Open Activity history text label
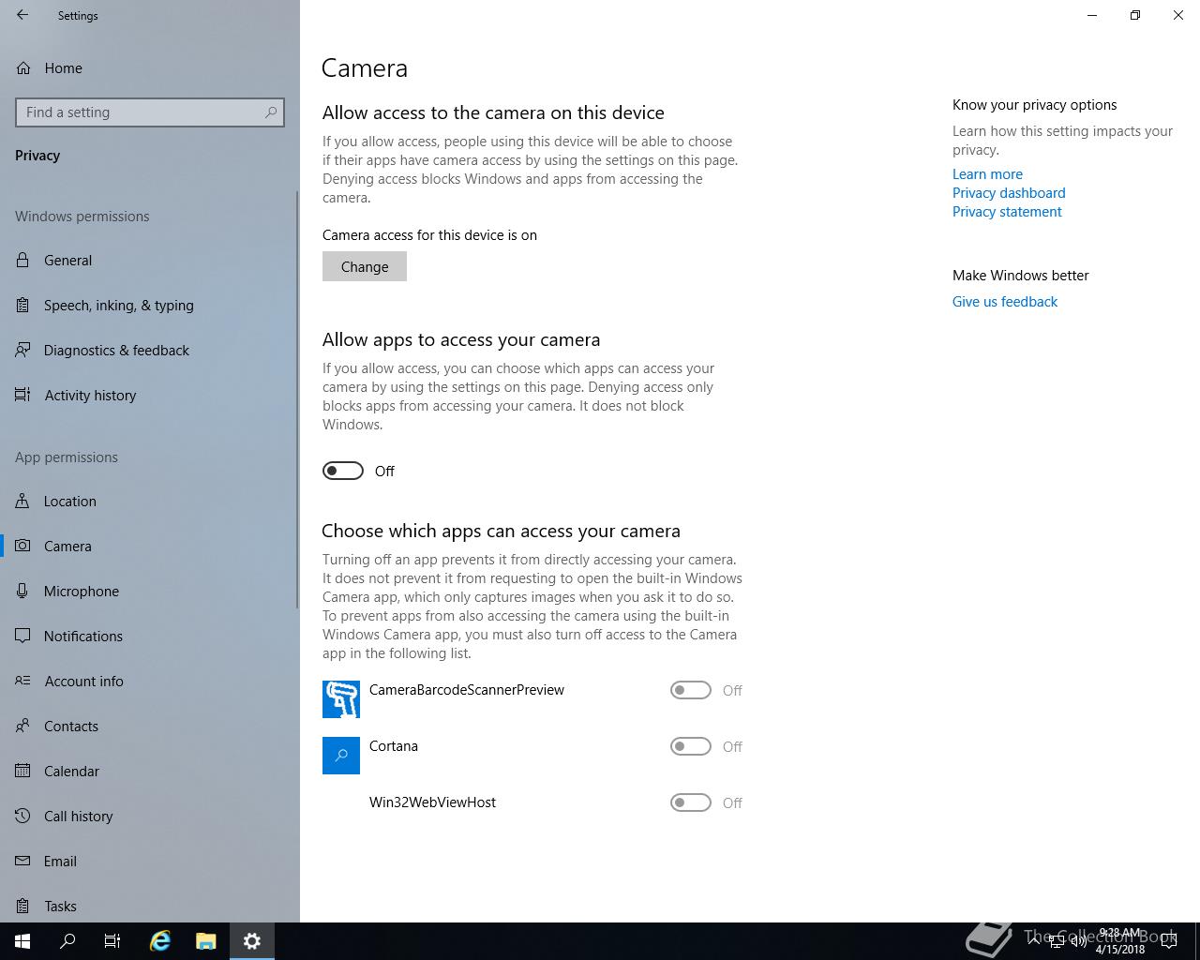This screenshot has height=960, width=1200. (x=90, y=395)
